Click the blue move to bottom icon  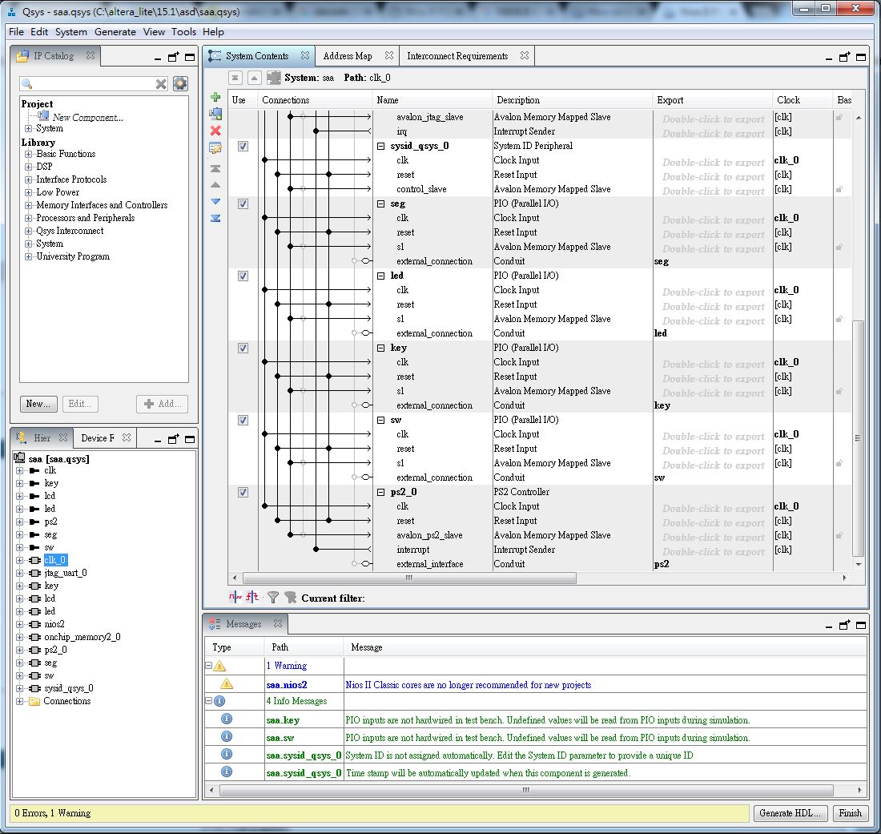[215, 218]
